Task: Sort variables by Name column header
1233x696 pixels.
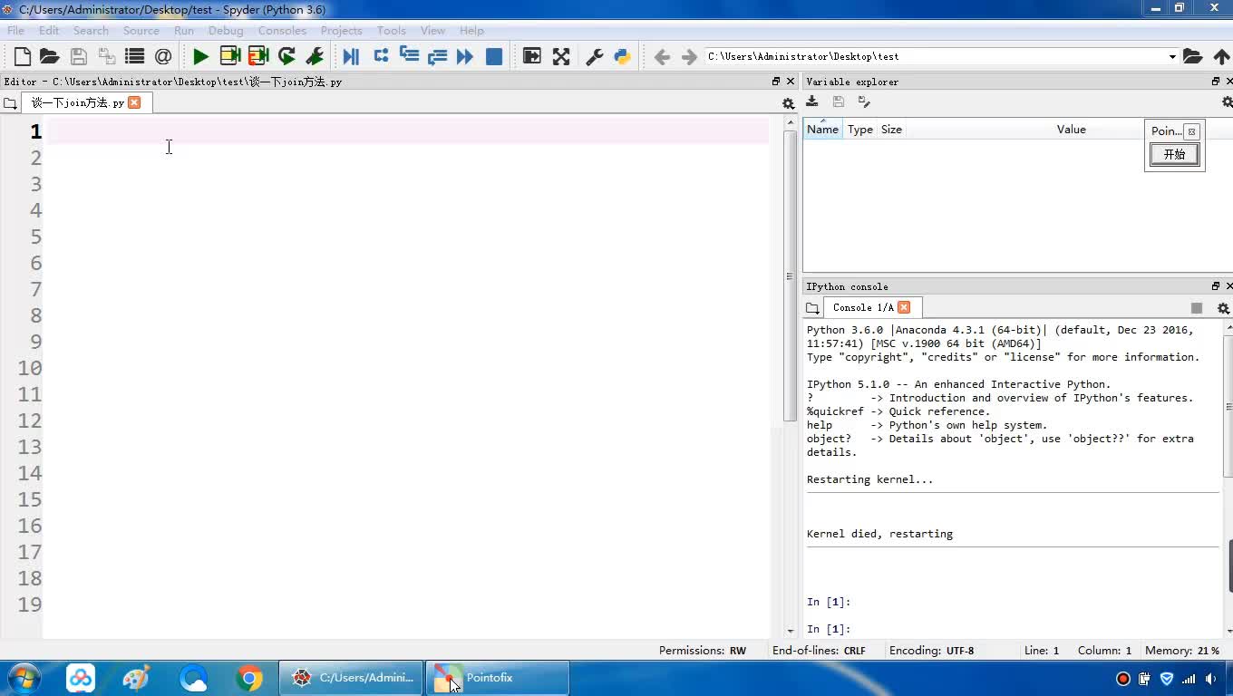Action: (822, 130)
